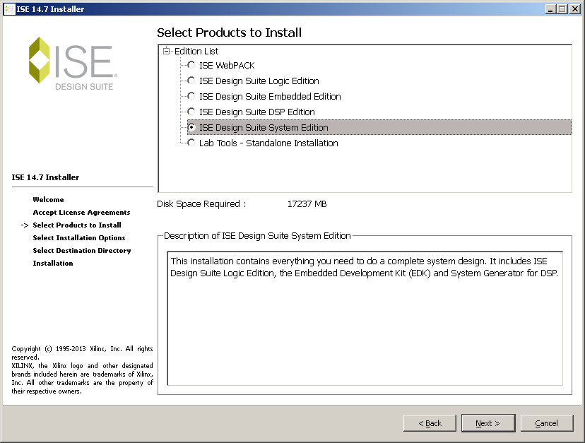The height and width of the screenshot is (443, 585).
Task: Click Select Destination Directory step
Action: (82, 250)
